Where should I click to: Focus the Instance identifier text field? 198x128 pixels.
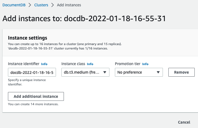(x=32, y=73)
